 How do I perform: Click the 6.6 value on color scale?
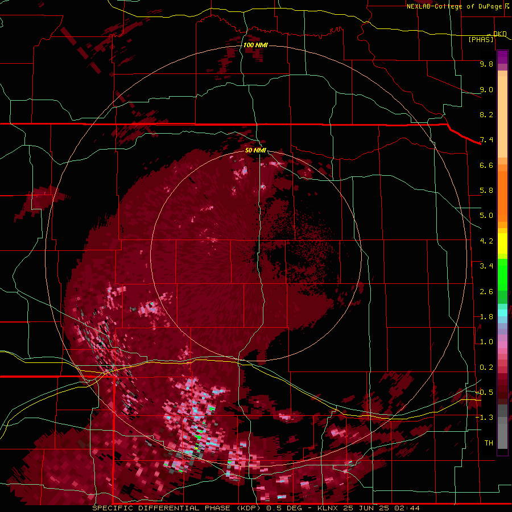tap(486, 165)
